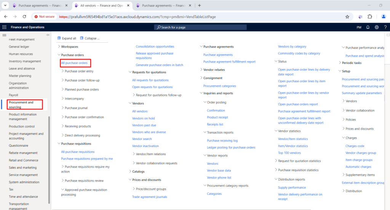Reload the page with refresh icon
Image resolution: width=390 pixels, height=210 pixels.
click(24, 17)
